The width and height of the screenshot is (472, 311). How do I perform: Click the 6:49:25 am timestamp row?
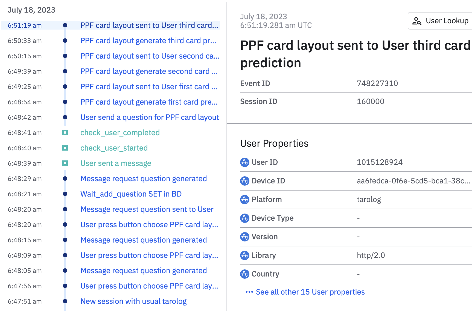25,87
